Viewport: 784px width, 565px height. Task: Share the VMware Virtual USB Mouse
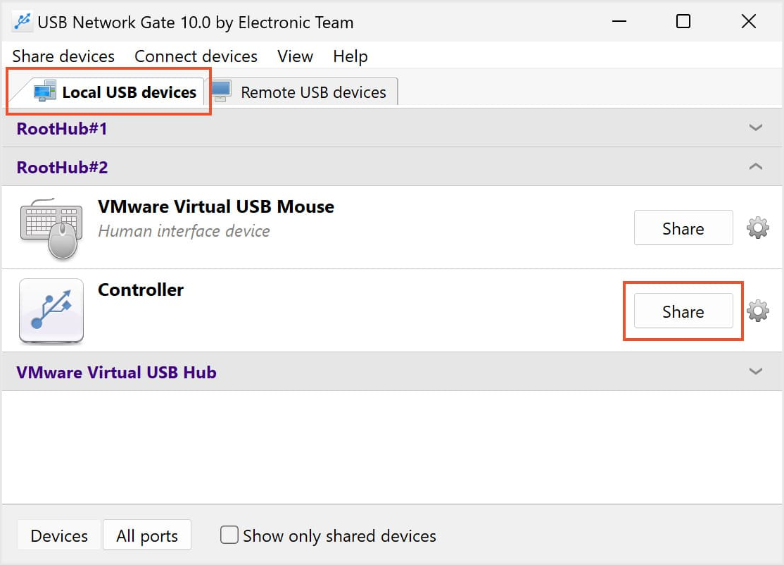[683, 228]
